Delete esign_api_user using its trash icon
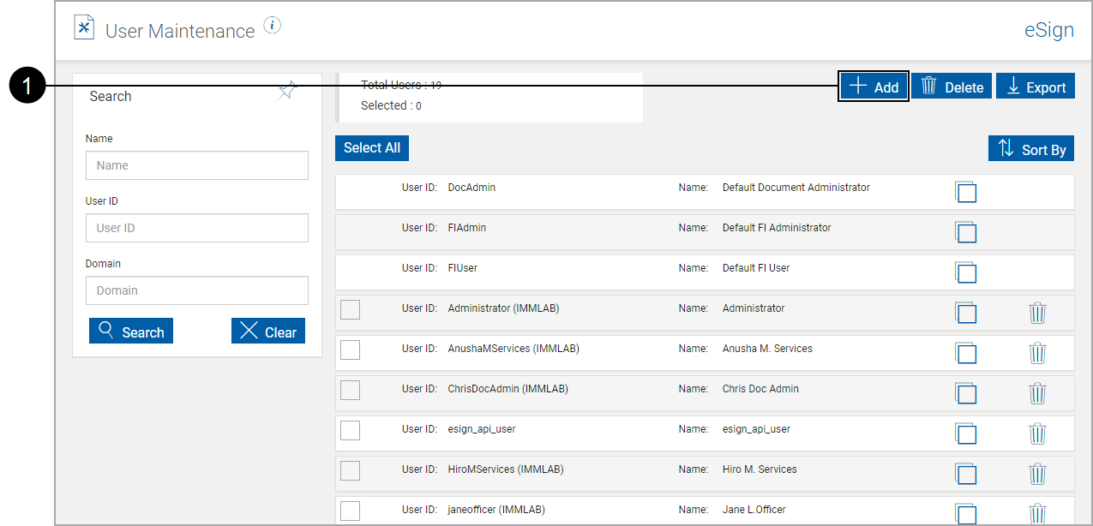Image resolution: width=1093 pixels, height=526 pixels. [1037, 433]
